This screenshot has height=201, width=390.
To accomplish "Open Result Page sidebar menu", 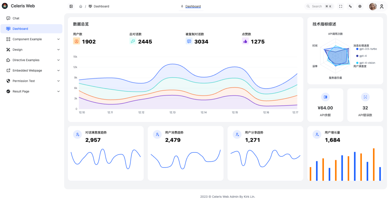I will (31, 91).
